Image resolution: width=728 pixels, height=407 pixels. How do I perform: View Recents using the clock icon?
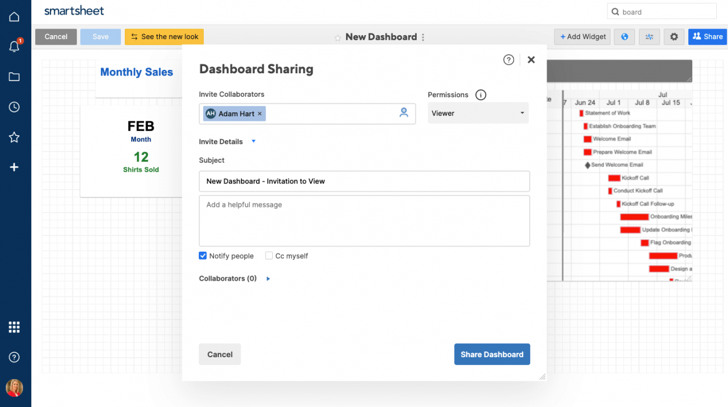[14, 107]
